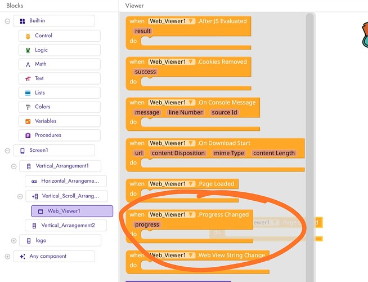Expand the logo component node
The width and height of the screenshot is (368, 282).
(x=14, y=241)
